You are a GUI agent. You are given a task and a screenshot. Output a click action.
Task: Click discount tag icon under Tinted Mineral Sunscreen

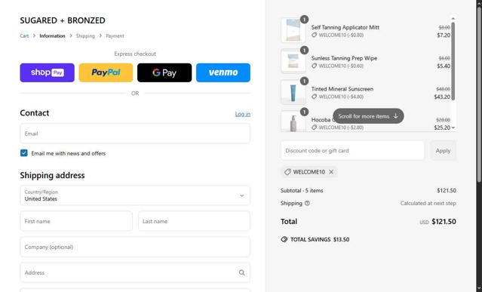click(314, 97)
